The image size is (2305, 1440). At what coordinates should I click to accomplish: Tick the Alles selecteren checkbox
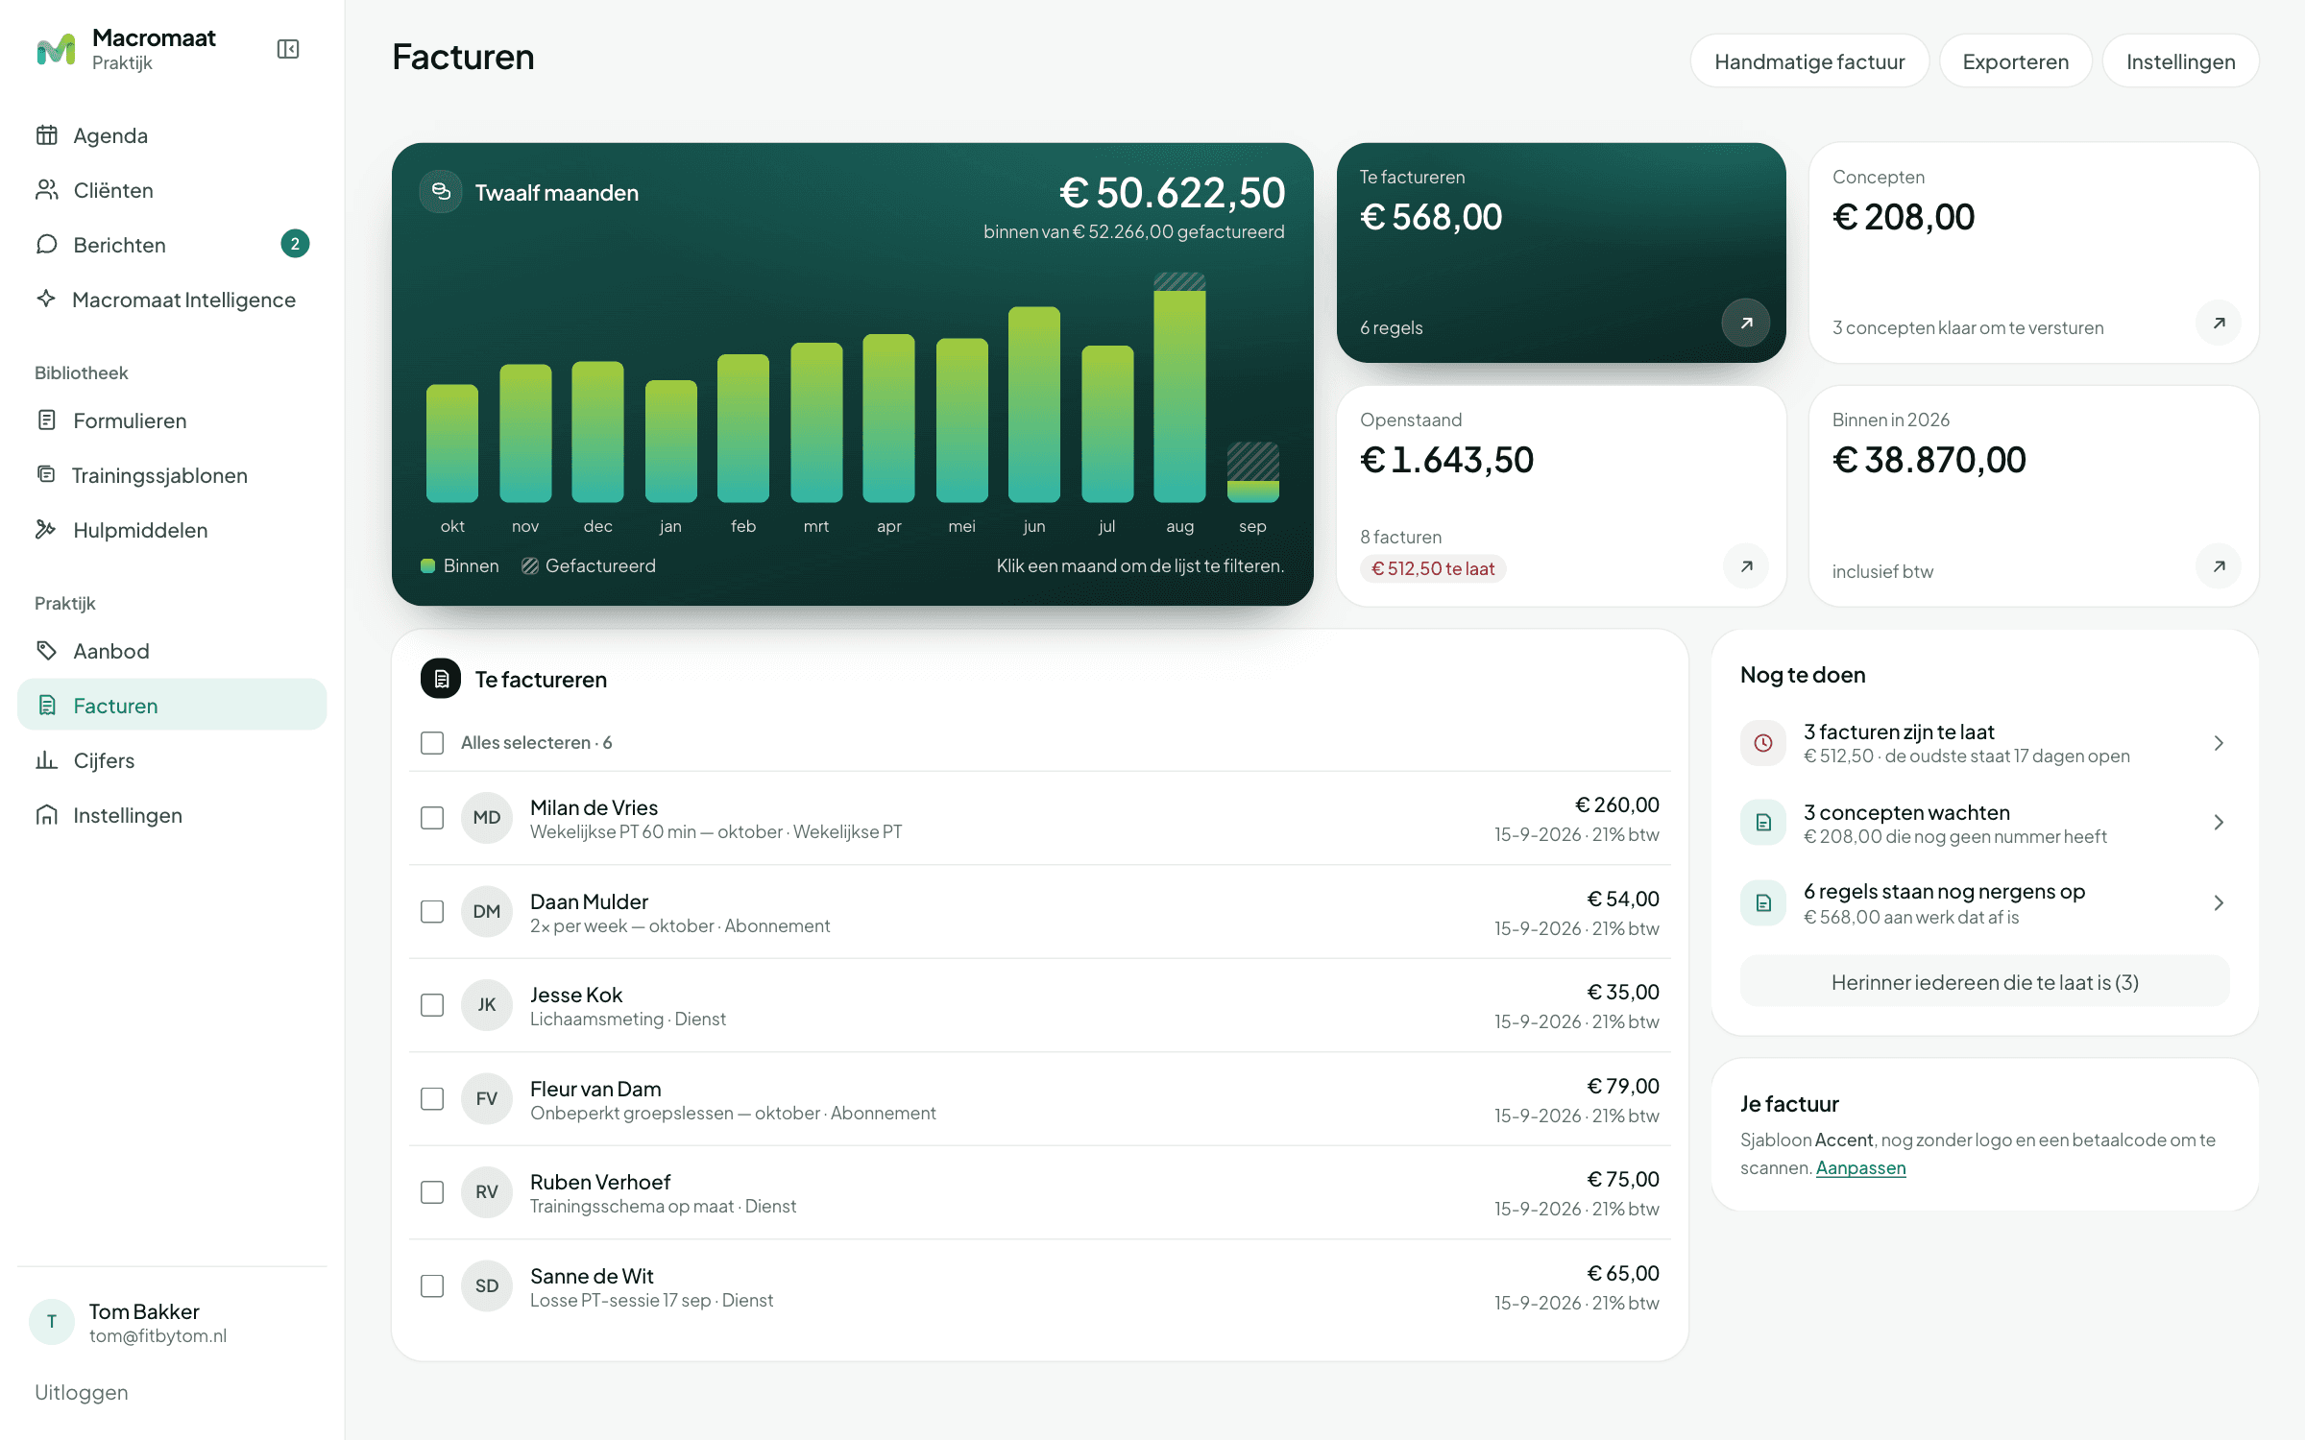432,743
